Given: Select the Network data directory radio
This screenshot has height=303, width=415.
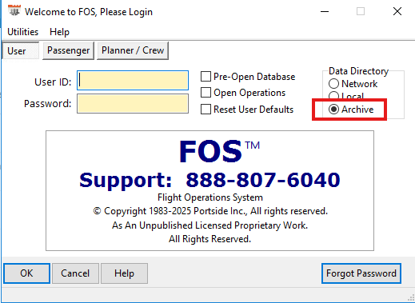Looking at the screenshot, I should tap(333, 84).
